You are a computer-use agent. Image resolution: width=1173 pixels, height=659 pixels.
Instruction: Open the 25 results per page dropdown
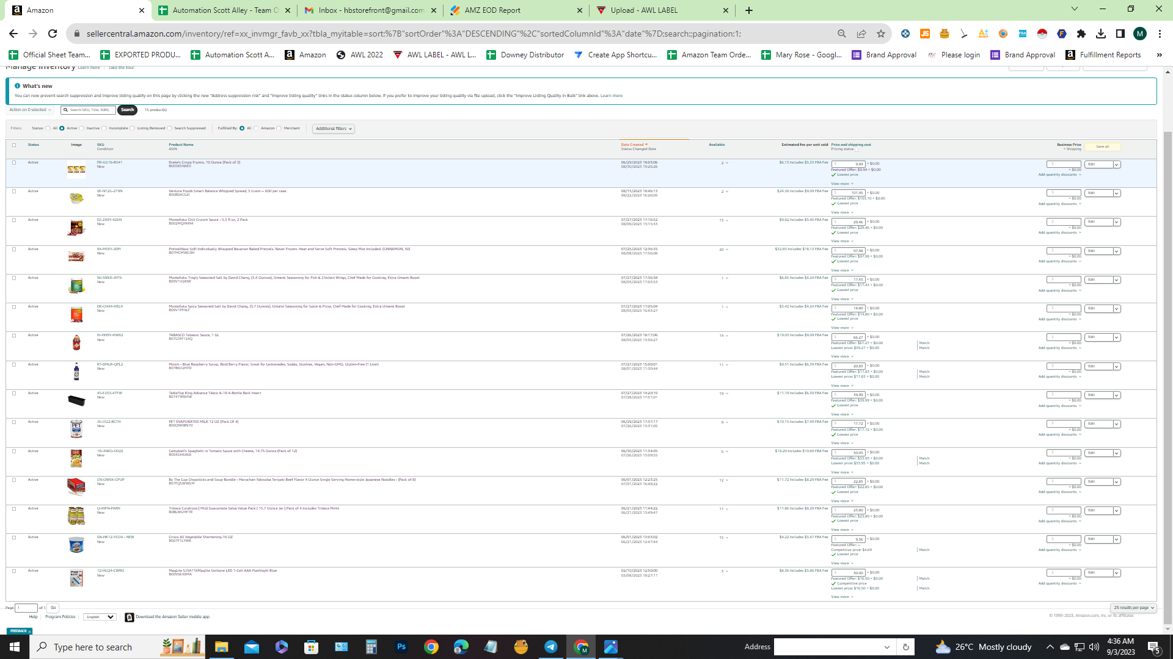[x=1133, y=608]
